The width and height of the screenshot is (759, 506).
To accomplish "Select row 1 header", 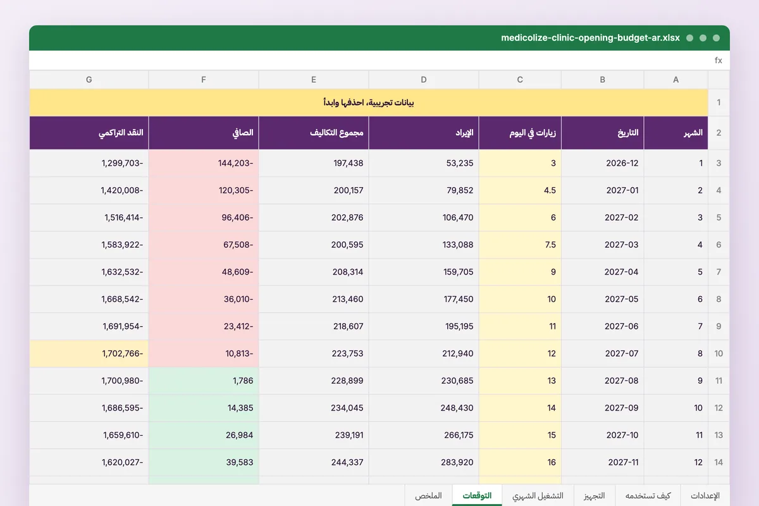I will click(x=719, y=102).
